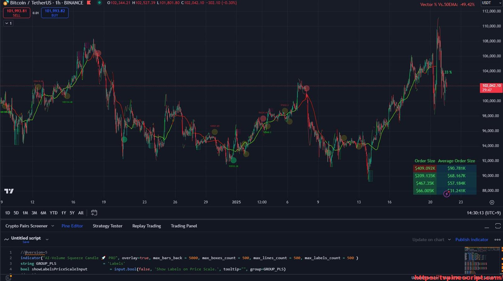The height and width of the screenshot is (281, 503).
Task: Open the Untitled script dropdown
Action: [x=47, y=239]
